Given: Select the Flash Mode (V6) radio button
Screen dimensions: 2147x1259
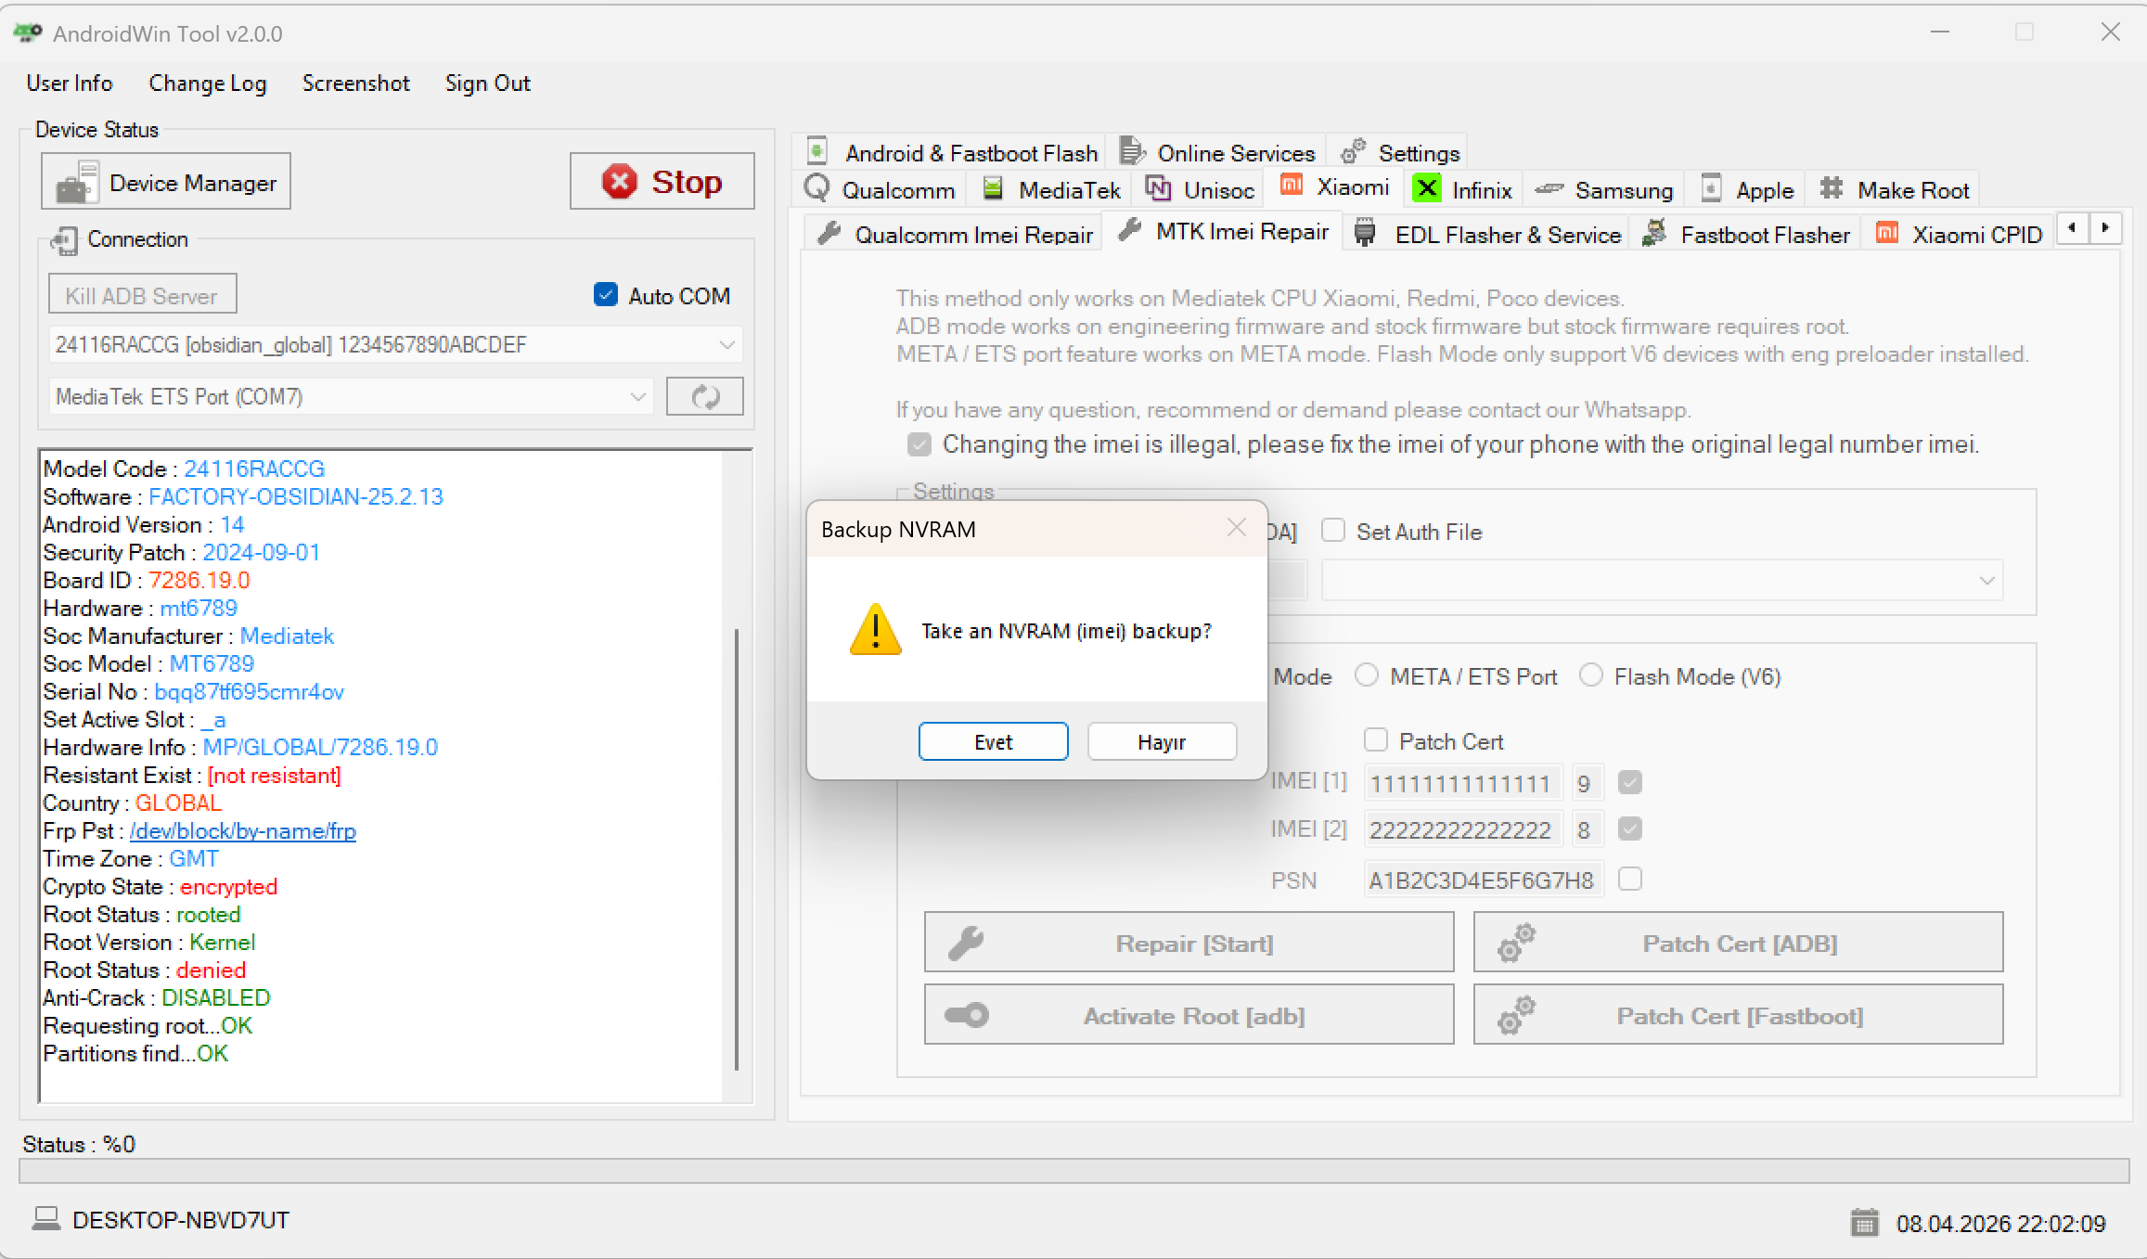Looking at the screenshot, I should [1590, 676].
